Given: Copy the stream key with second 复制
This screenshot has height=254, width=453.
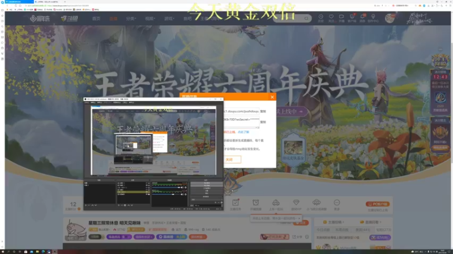Looking at the screenshot, I should click(263, 122).
